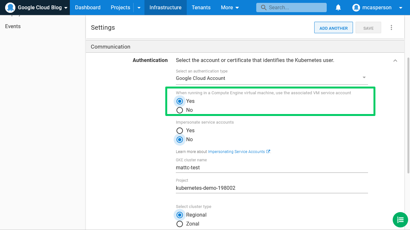The width and height of the screenshot is (410, 230).
Task: Expand the Projects dropdown caret
Action: (x=139, y=7)
